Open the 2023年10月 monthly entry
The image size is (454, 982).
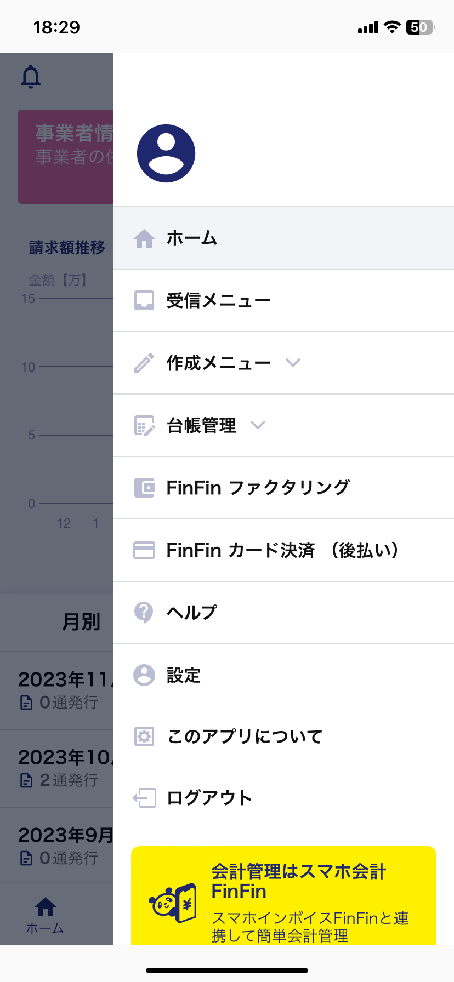pyautogui.click(x=56, y=768)
